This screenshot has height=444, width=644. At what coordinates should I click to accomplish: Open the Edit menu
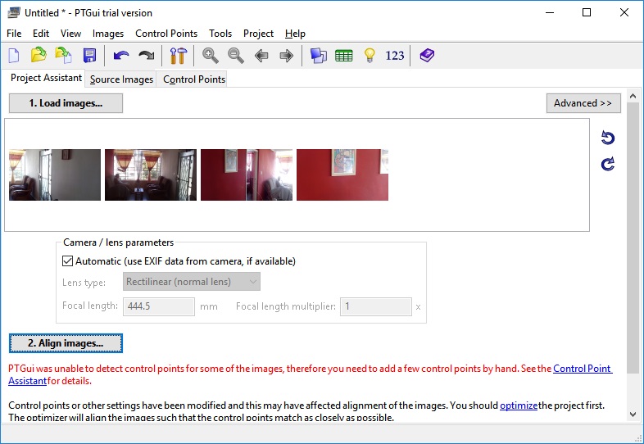coord(41,34)
